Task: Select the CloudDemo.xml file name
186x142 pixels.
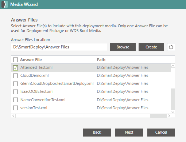Action: pos(35,75)
